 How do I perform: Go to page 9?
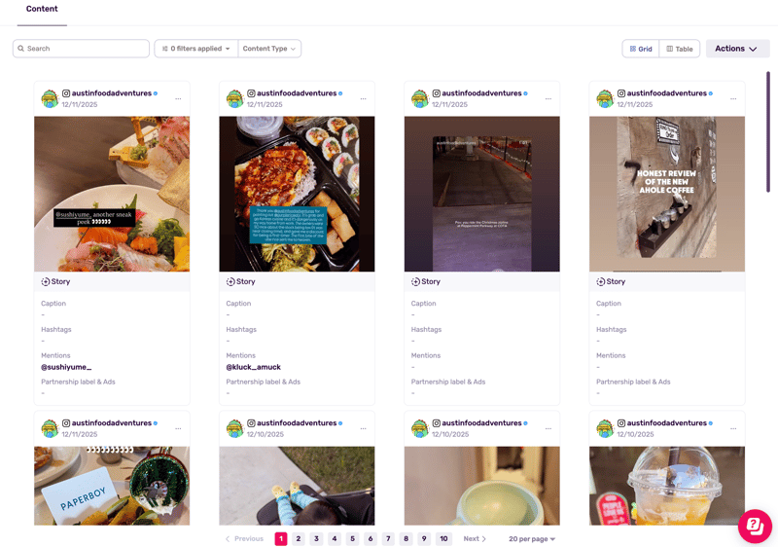pos(424,538)
